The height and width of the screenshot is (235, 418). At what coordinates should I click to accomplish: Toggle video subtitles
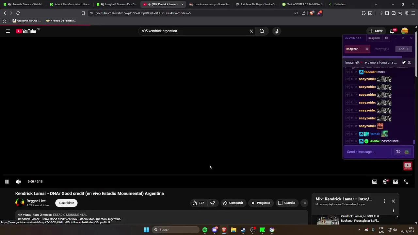[375, 182]
